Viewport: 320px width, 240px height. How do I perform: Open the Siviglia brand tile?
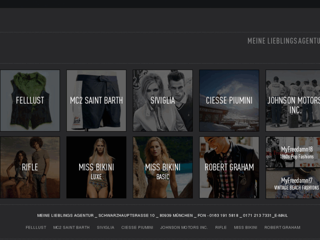[x=163, y=100]
